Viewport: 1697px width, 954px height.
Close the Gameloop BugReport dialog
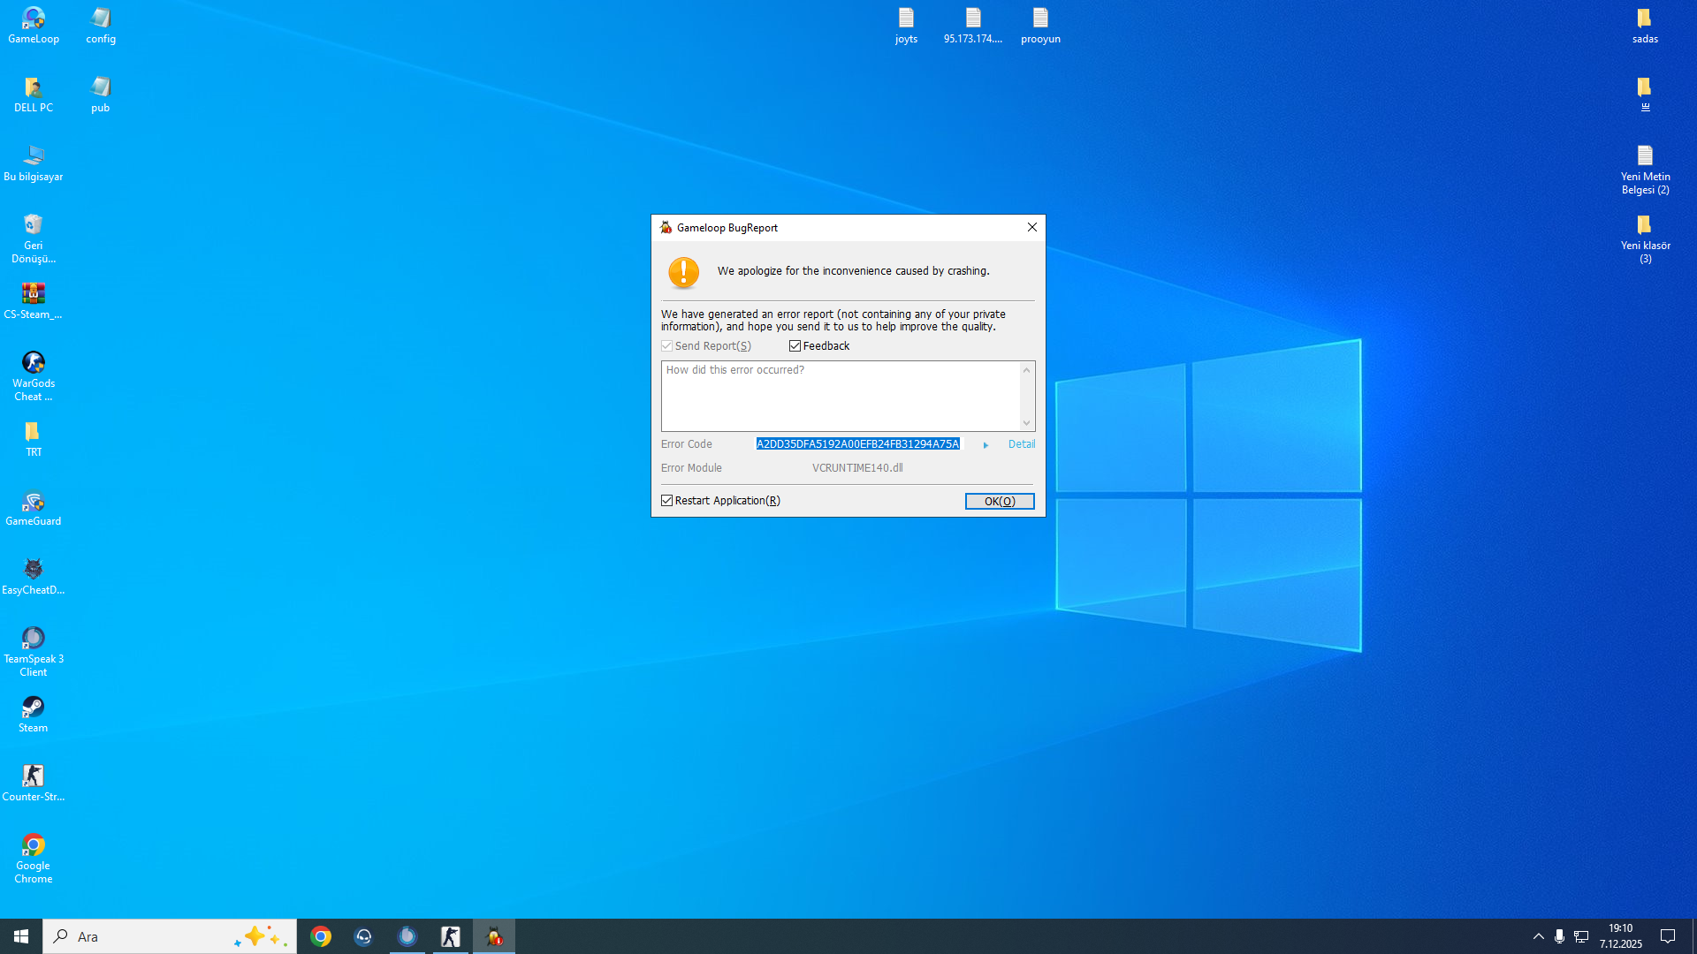[x=1032, y=228]
